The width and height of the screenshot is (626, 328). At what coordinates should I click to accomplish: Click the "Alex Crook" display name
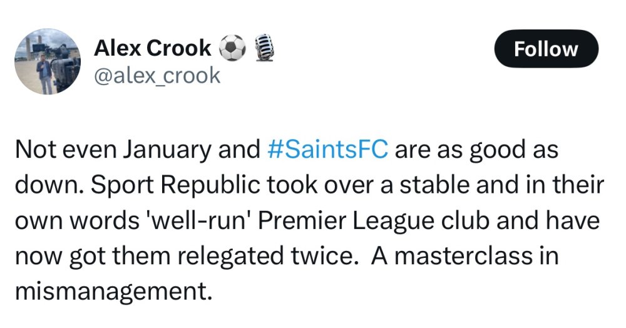(x=152, y=48)
